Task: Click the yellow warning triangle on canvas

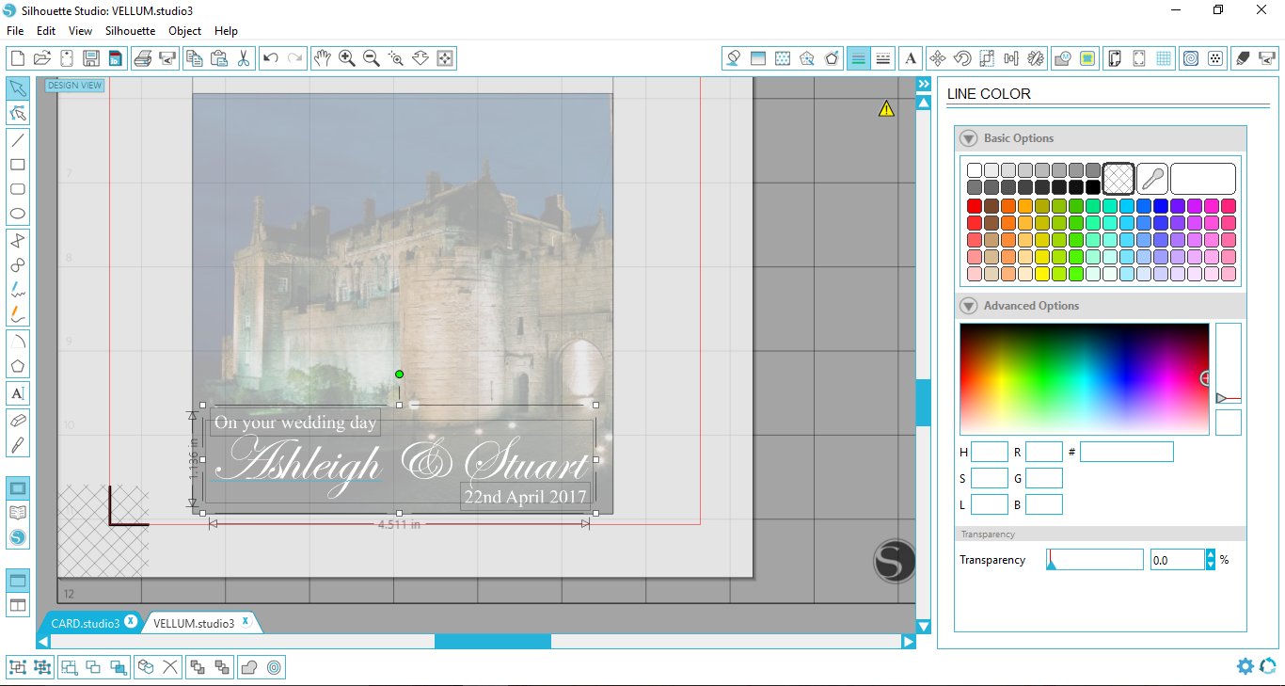Action: 886,109
